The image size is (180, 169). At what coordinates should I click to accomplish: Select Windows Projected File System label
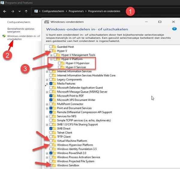click(76, 161)
